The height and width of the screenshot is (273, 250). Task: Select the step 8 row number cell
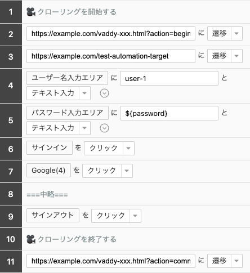point(11,194)
